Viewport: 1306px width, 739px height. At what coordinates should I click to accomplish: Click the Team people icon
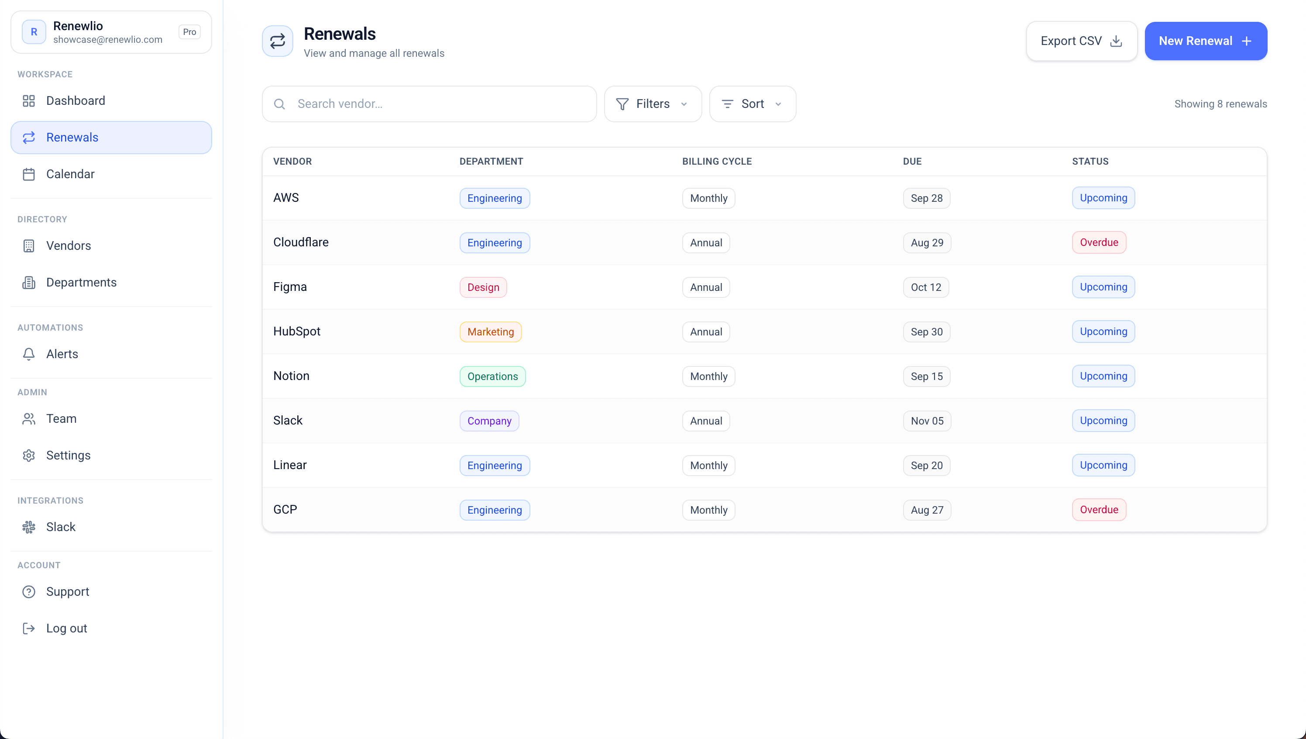point(29,419)
